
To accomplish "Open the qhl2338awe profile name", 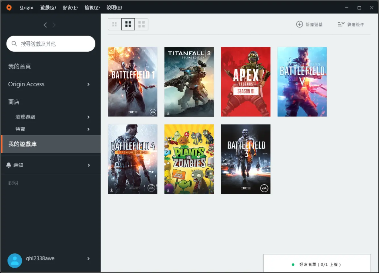I will (x=40, y=258).
